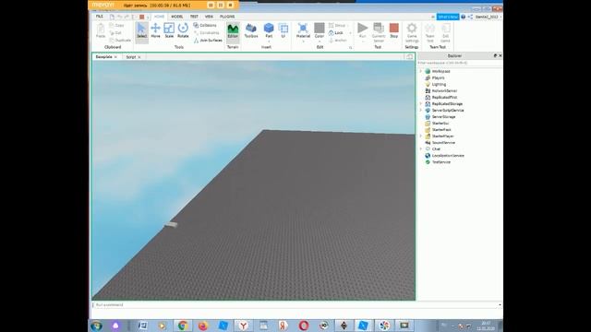The width and height of the screenshot is (591, 332).
Task: Click the Run playback button
Action: tap(362, 30)
